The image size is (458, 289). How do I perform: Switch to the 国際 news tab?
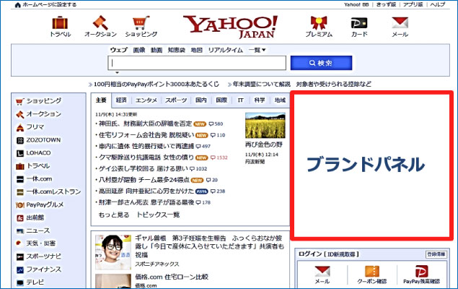click(221, 100)
